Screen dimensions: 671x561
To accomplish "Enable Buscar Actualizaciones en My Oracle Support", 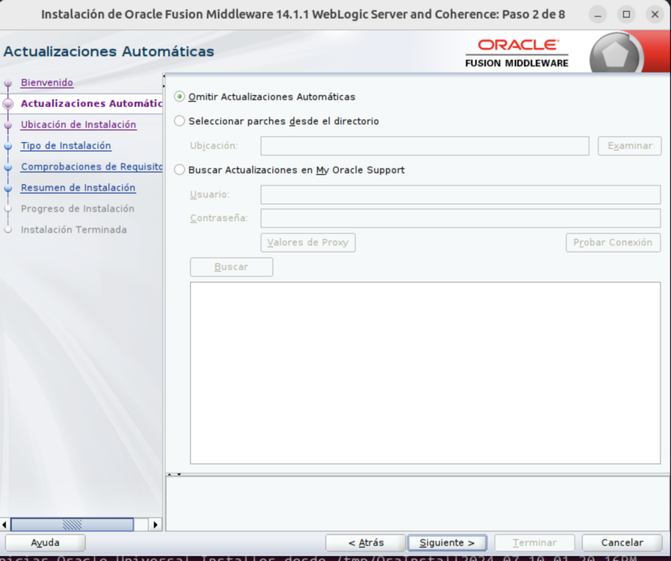I will coord(179,170).
